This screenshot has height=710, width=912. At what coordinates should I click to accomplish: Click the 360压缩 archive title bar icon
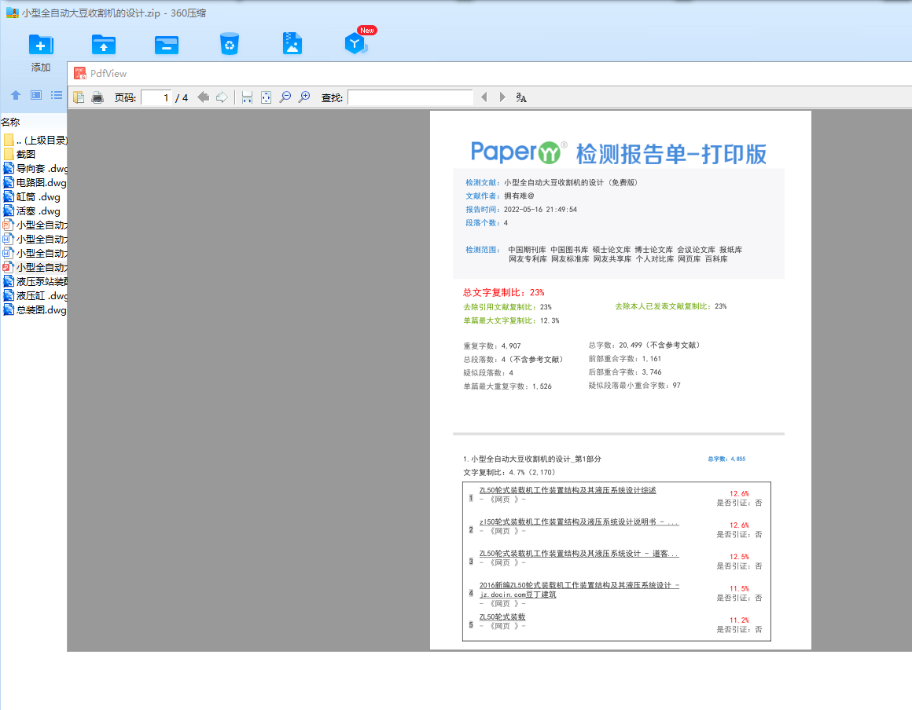[13, 13]
